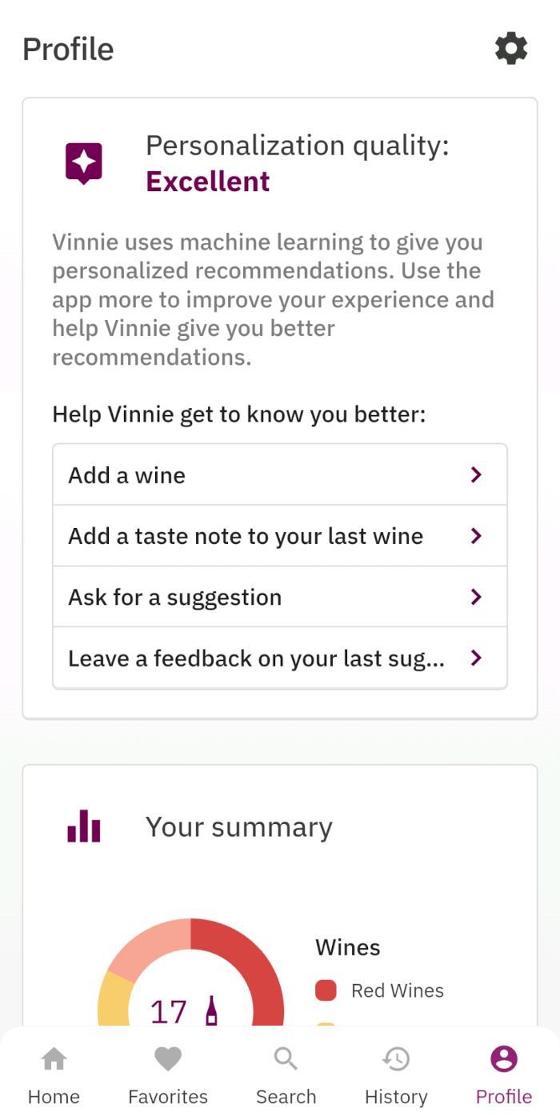Click the Wines legend heading

[347, 947]
